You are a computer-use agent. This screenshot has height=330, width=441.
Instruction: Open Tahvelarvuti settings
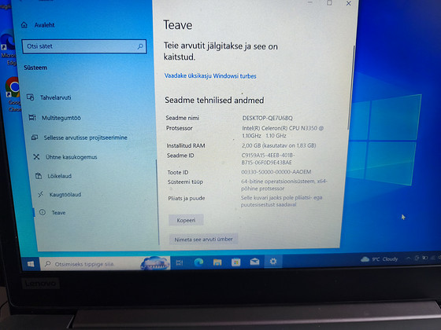[56, 97]
